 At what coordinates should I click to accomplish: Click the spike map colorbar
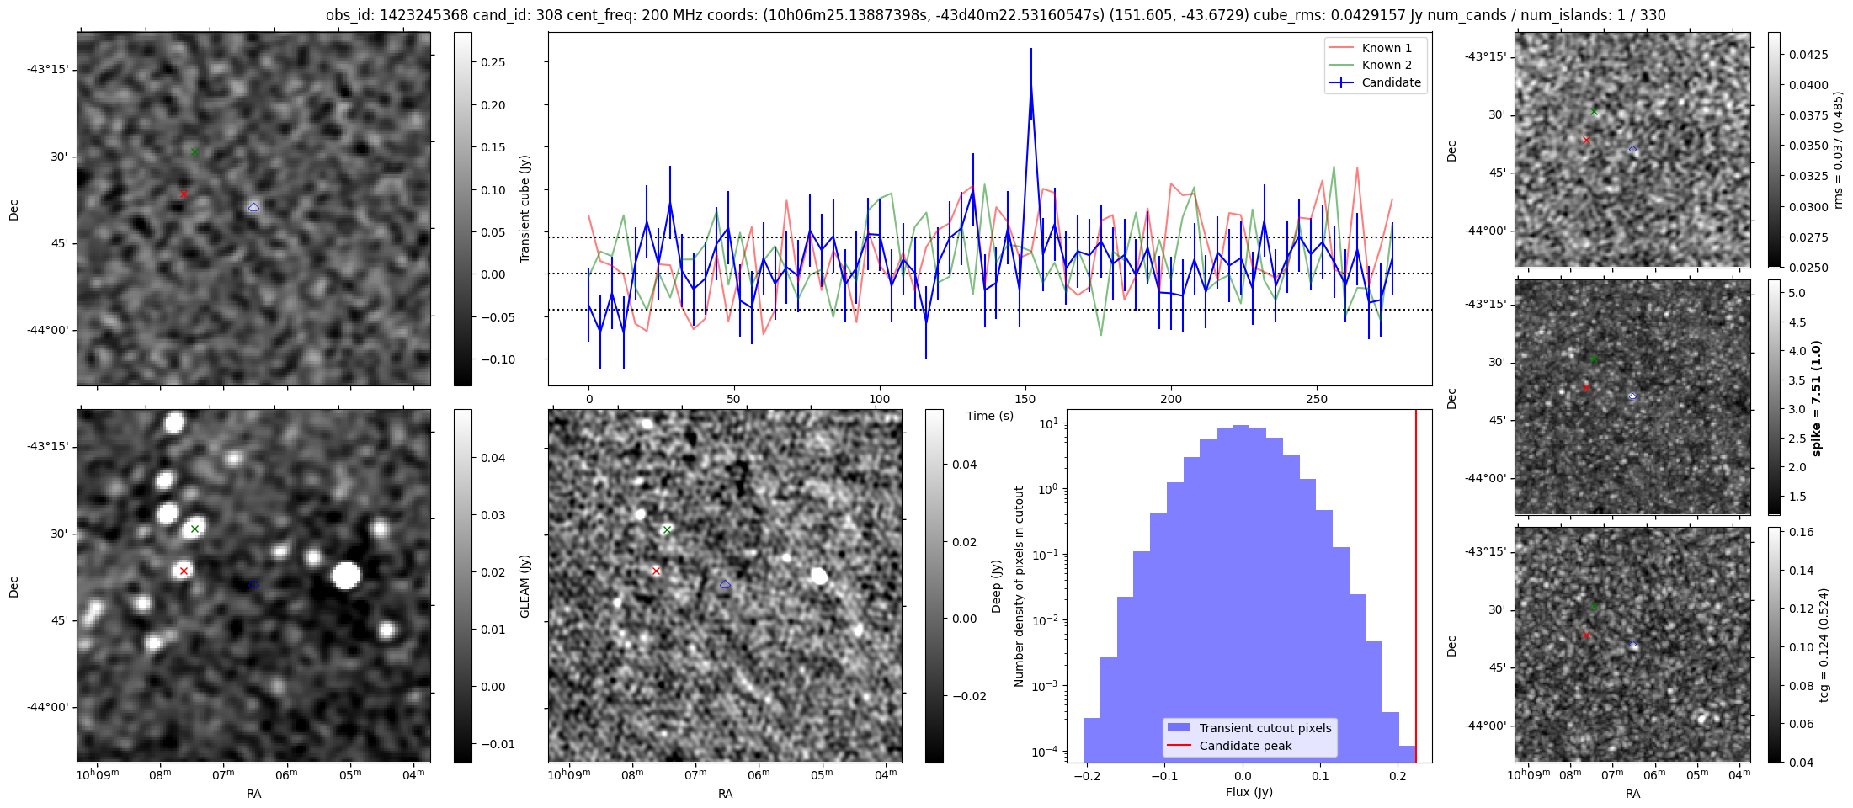coord(1774,396)
